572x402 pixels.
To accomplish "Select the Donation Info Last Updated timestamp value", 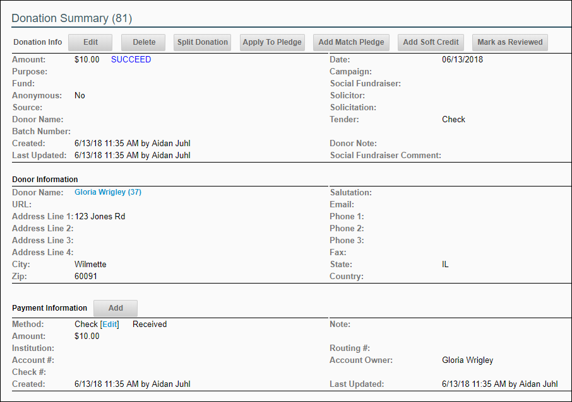I will point(133,156).
